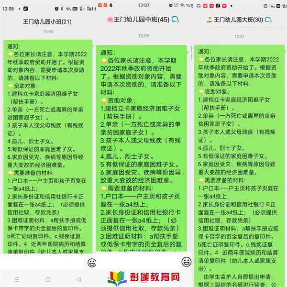Viewport: 287px width, 287px height.
Task: Tap the orange app icon in the 中班 status bar
Action: [x=105, y=5]
